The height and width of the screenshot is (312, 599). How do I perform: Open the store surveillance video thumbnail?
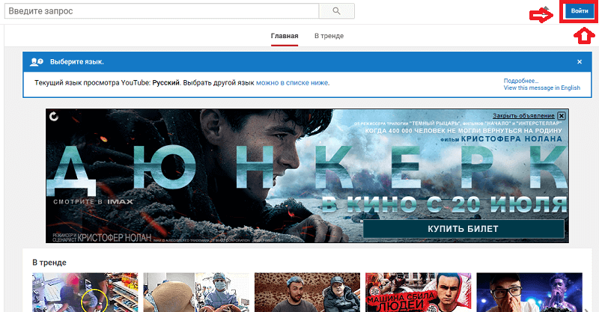tap(85, 292)
